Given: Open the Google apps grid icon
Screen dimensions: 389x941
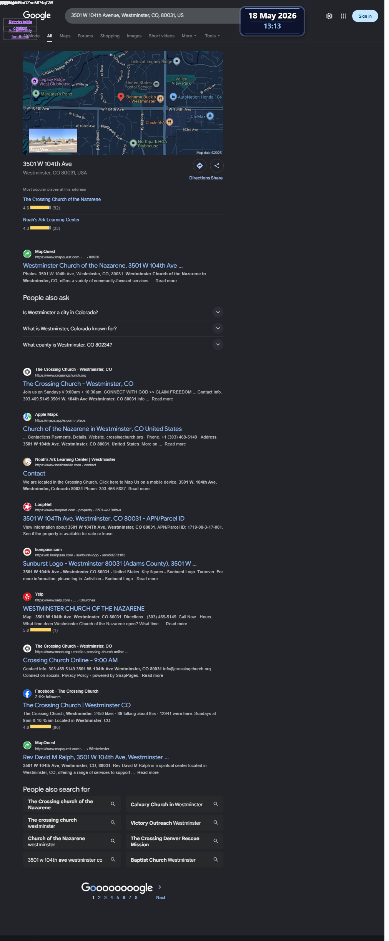Looking at the screenshot, I should click(x=344, y=16).
